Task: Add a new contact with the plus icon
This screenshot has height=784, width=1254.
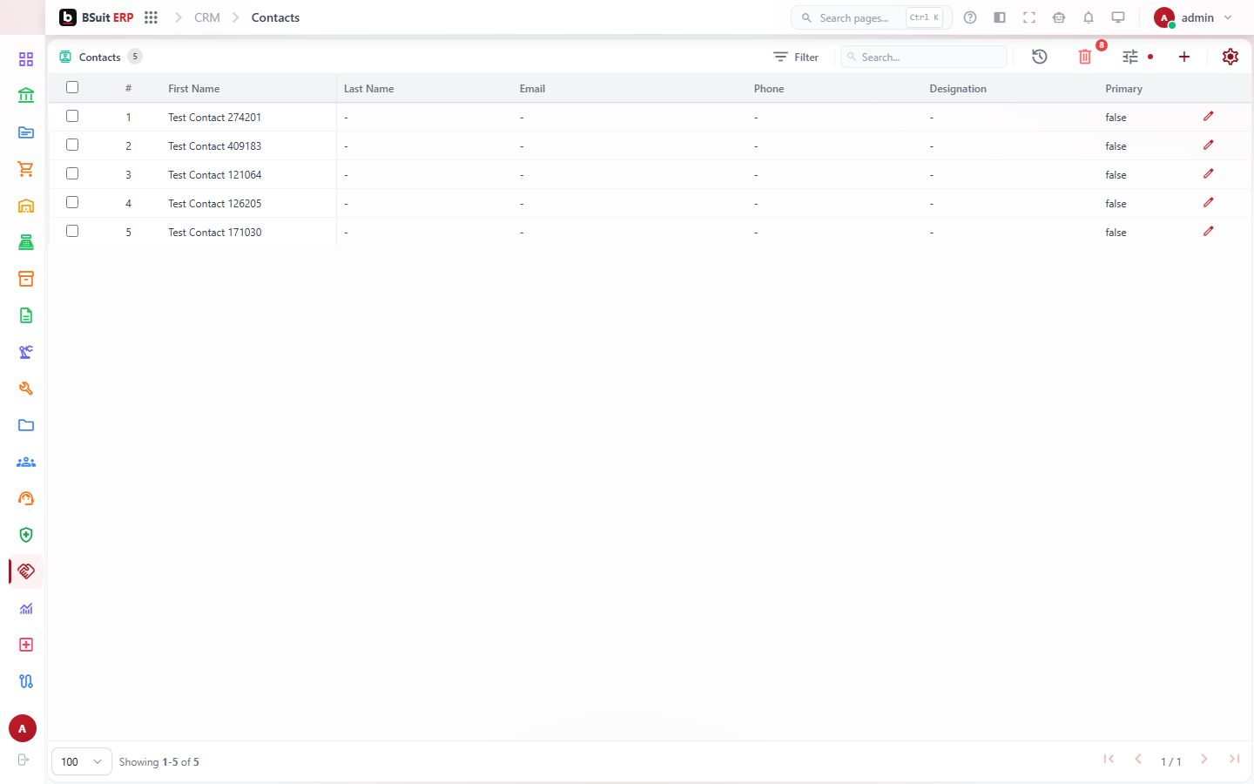Action: point(1184,57)
